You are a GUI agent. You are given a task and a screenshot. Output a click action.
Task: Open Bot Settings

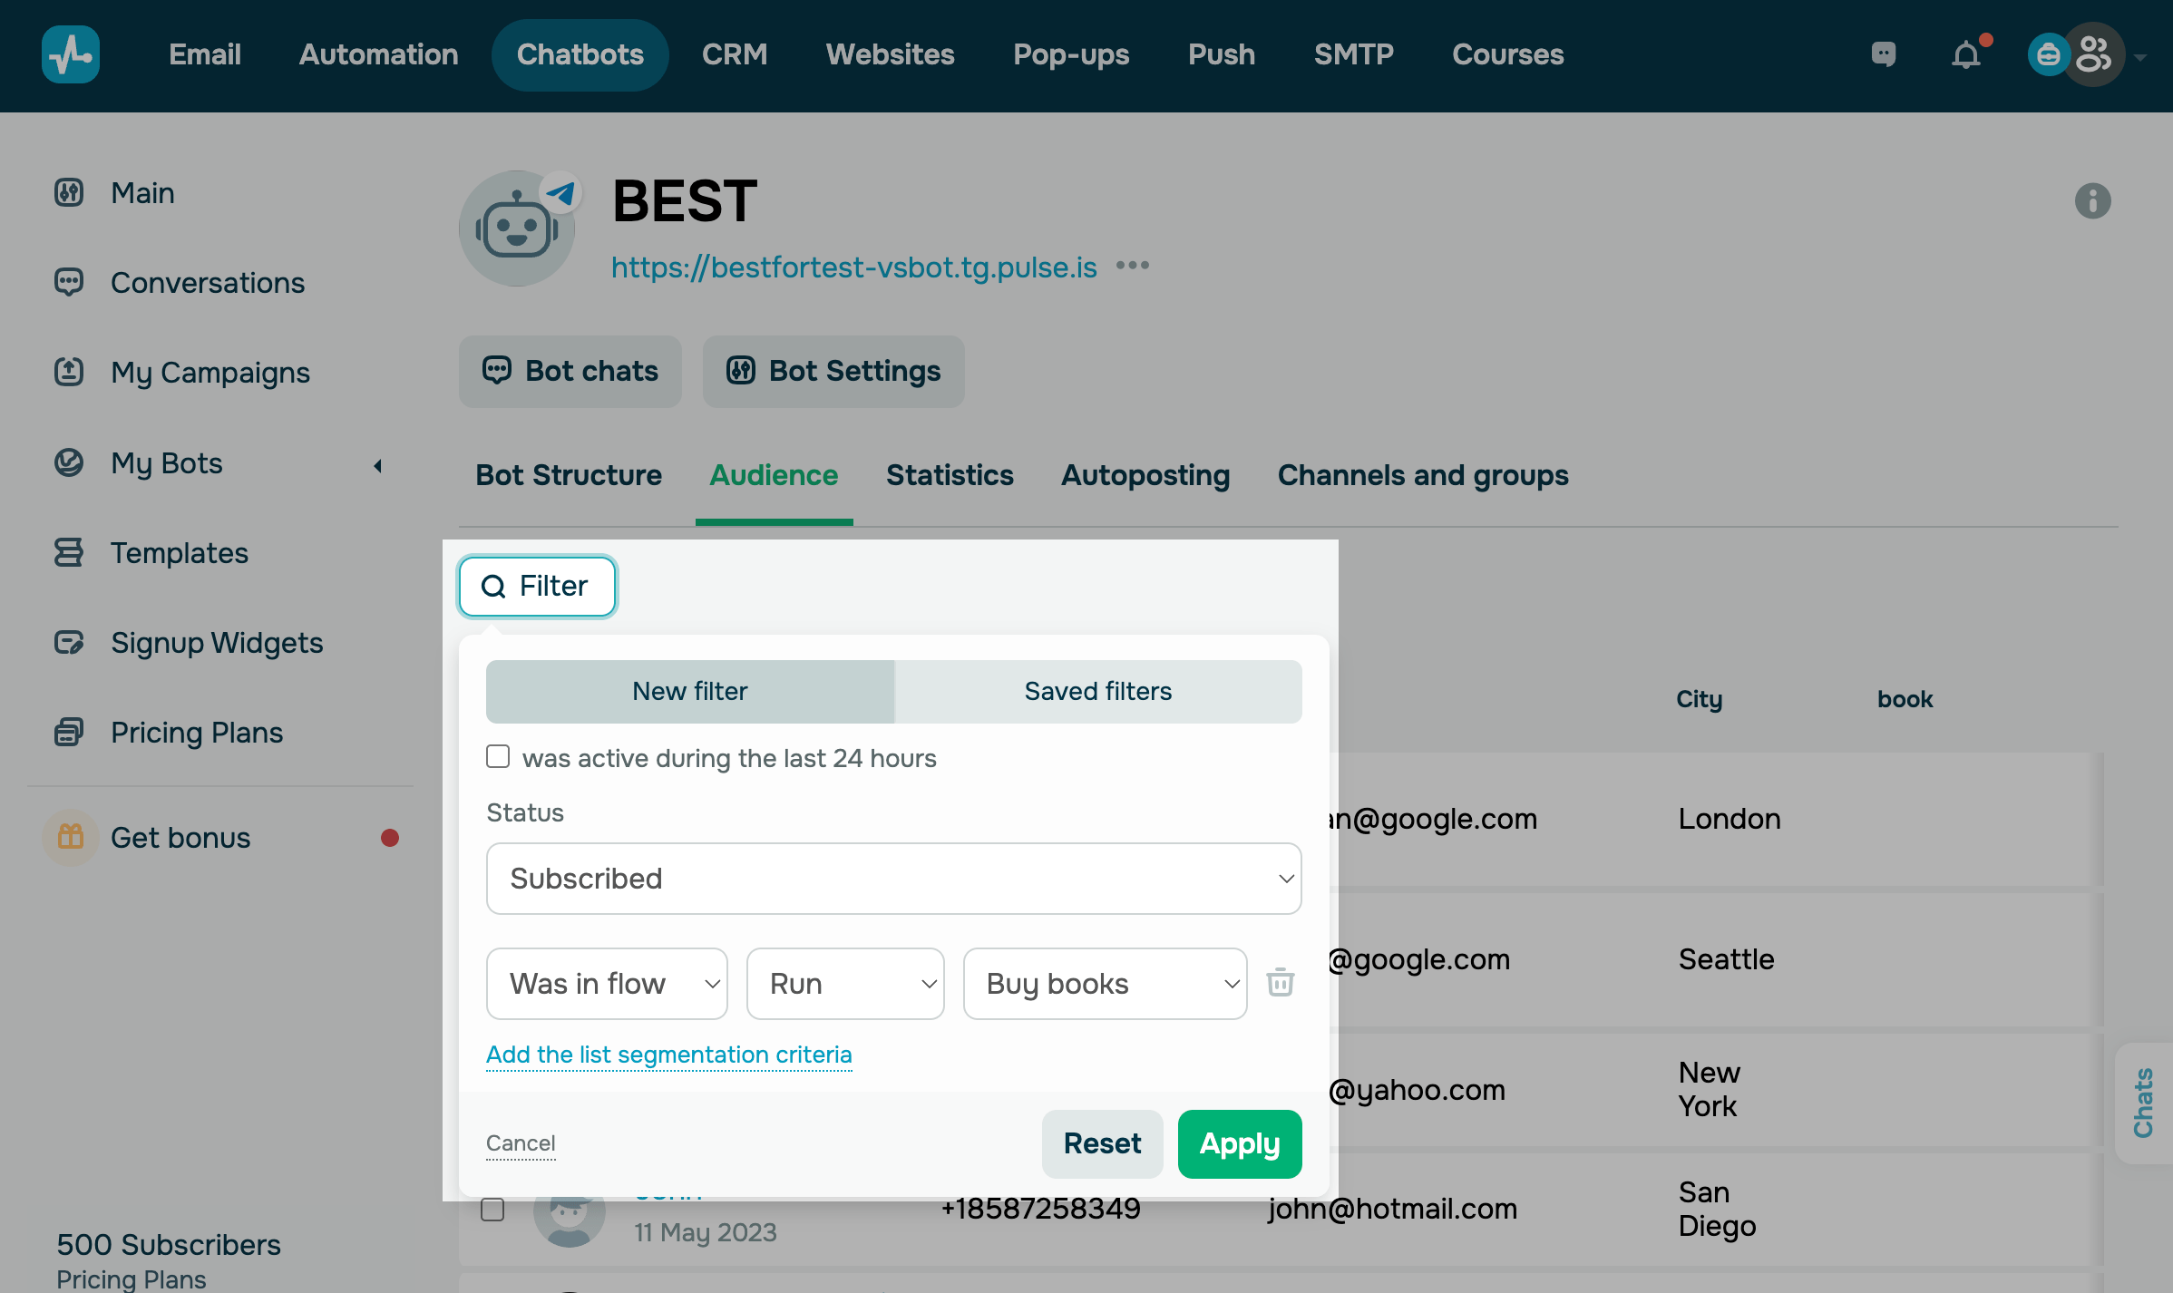833,371
